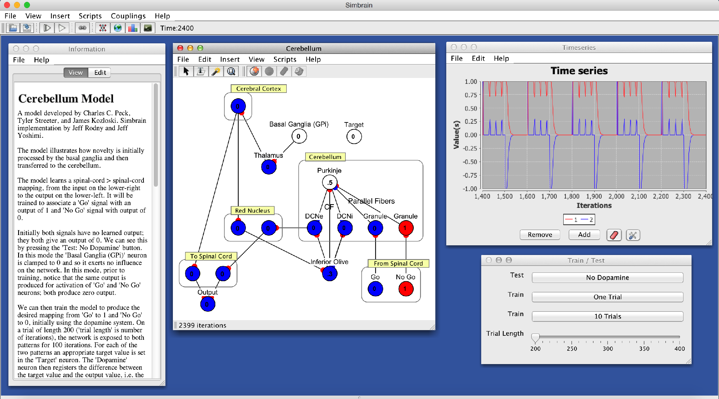Viewport: 719px width, 399px height.
Task: Click the bar chart plot icon
Action: [133, 28]
